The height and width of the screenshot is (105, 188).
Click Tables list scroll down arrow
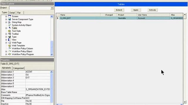[x=185, y=102]
